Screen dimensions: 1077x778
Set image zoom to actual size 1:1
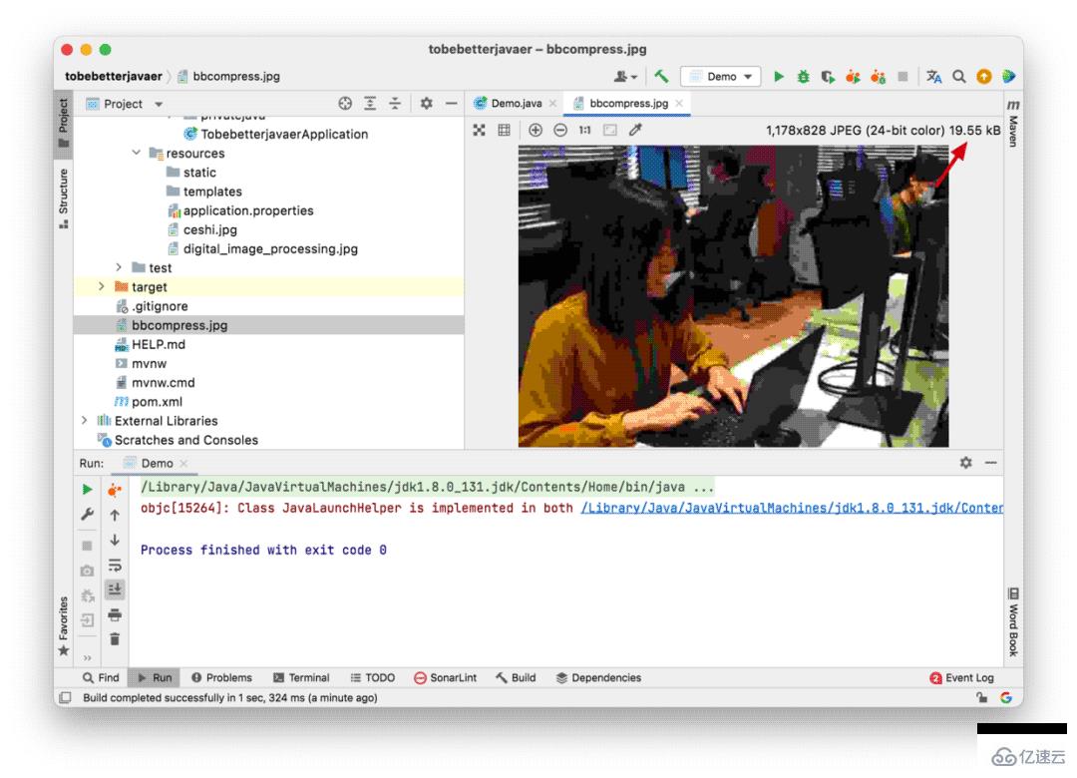tap(584, 130)
